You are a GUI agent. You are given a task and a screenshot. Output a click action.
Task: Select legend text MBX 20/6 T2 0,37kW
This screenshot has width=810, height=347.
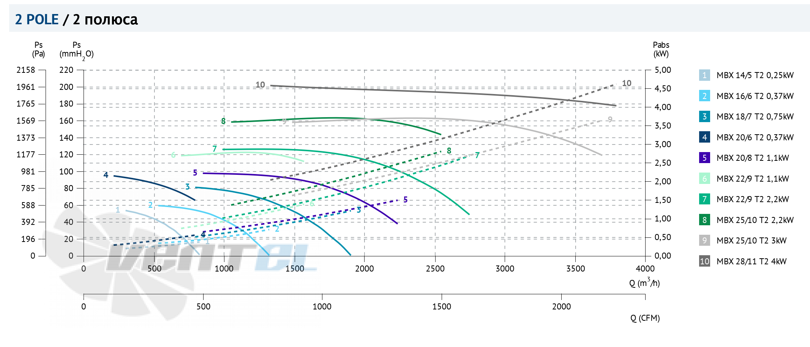[755, 137]
